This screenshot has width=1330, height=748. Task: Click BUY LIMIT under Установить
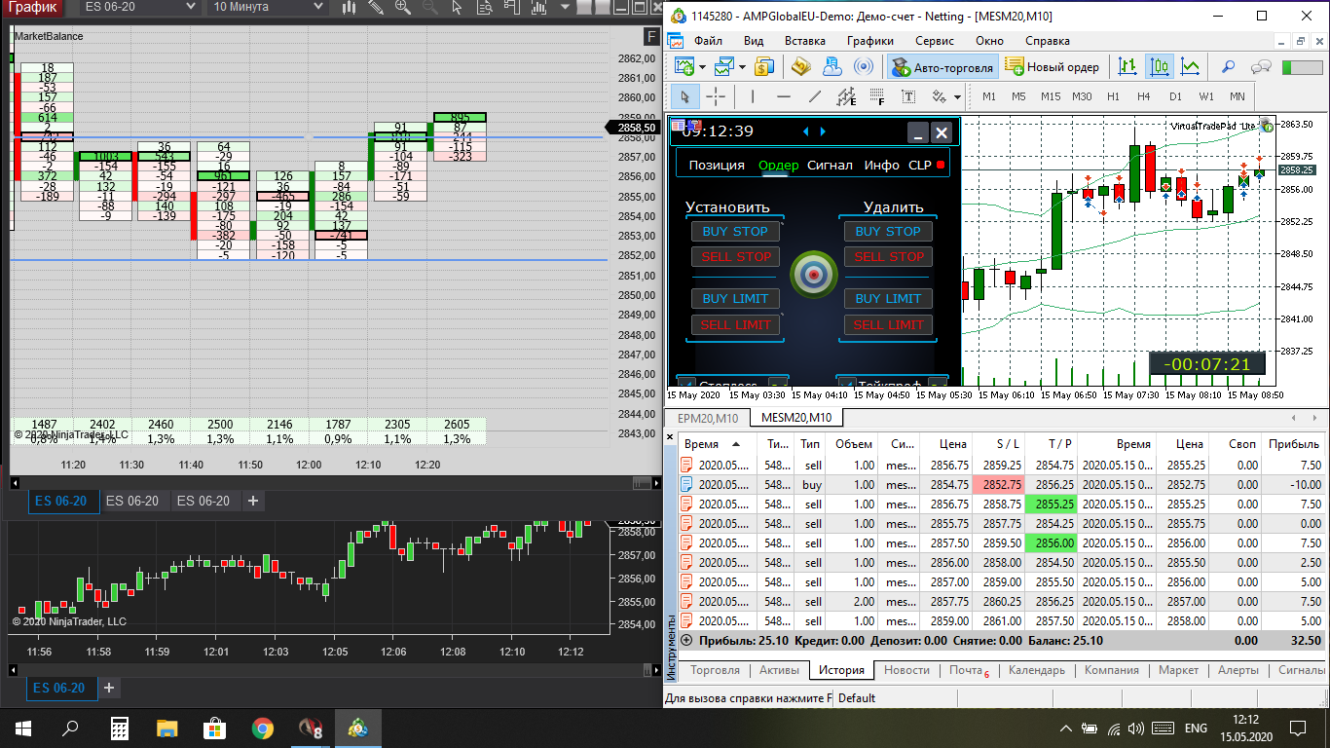pyautogui.click(x=735, y=299)
